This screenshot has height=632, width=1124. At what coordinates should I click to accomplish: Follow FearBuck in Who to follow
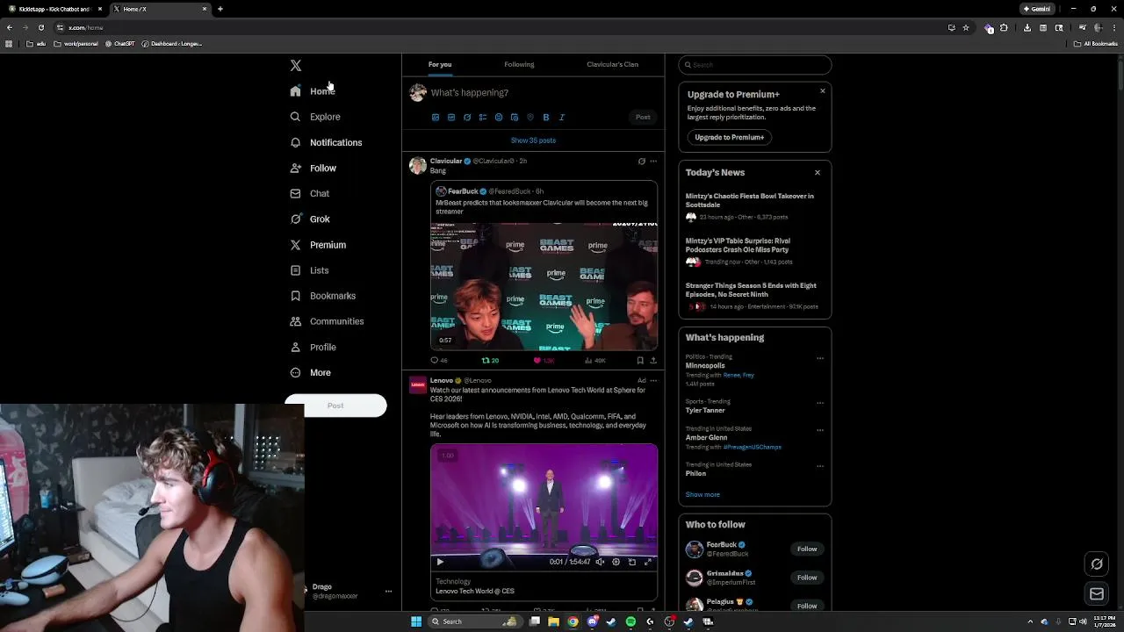[x=807, y=549]
